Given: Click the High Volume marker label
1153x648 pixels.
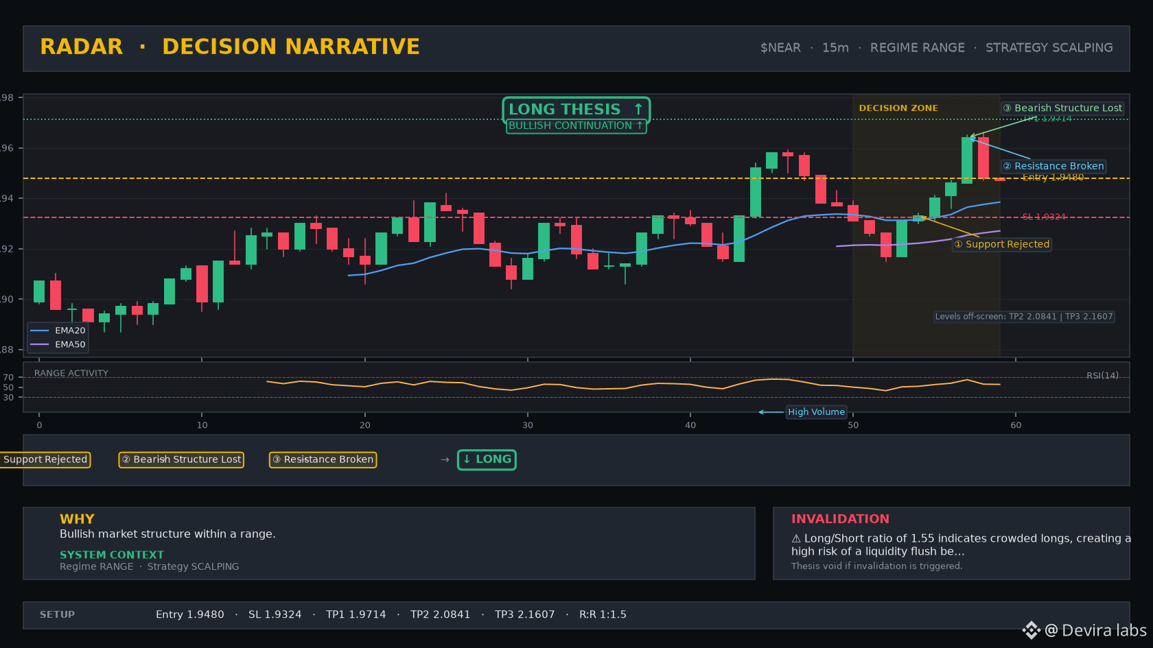Looking at the screenshot, I should click(x=816, y=412).
